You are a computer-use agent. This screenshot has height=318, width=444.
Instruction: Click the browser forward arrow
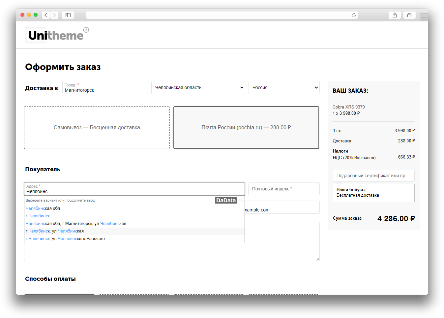click(x=54, y=15)
